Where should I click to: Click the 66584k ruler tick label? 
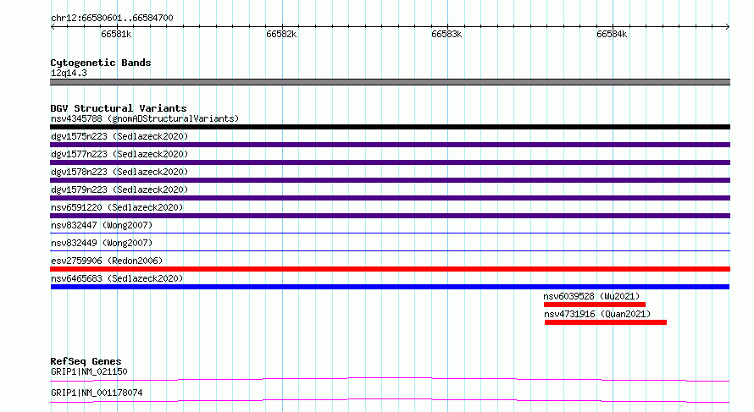612,34
